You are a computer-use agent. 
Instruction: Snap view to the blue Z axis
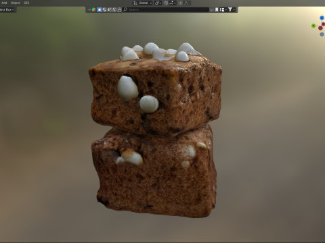[322, 18]
